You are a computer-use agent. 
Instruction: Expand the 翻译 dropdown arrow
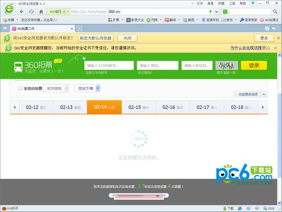(x=179, y=20)
